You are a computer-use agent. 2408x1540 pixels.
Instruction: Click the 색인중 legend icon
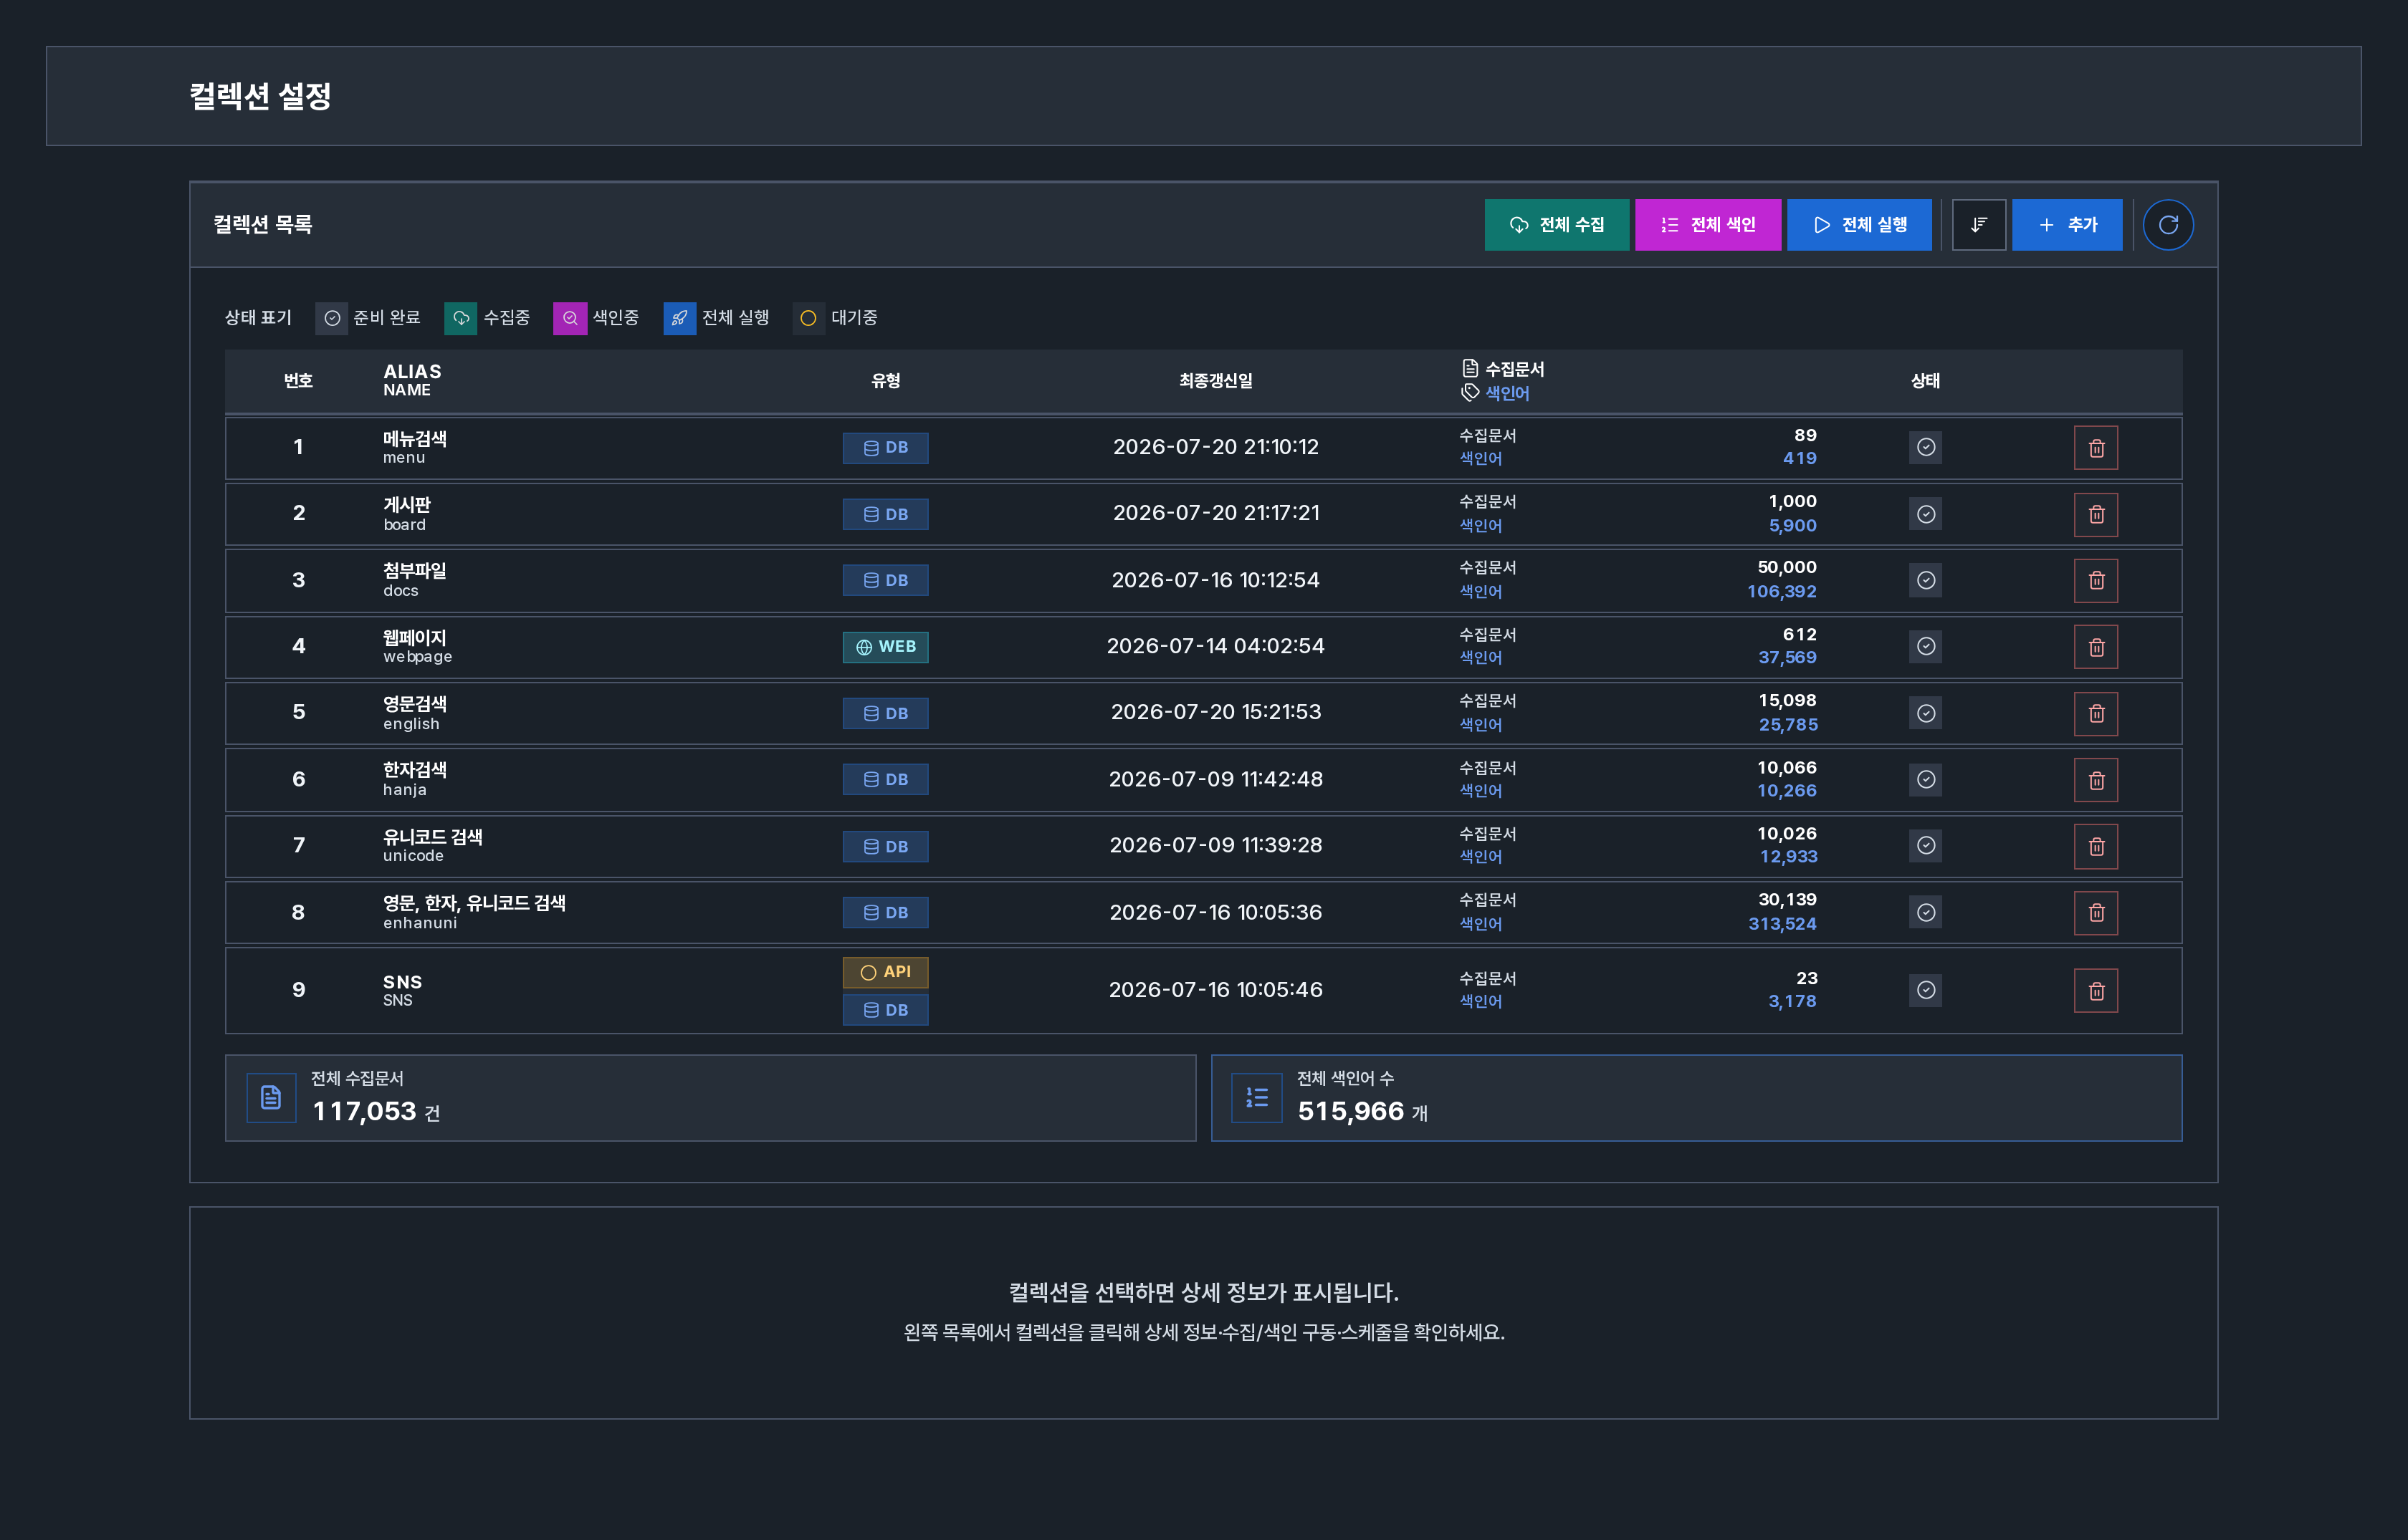pos(570,318)
